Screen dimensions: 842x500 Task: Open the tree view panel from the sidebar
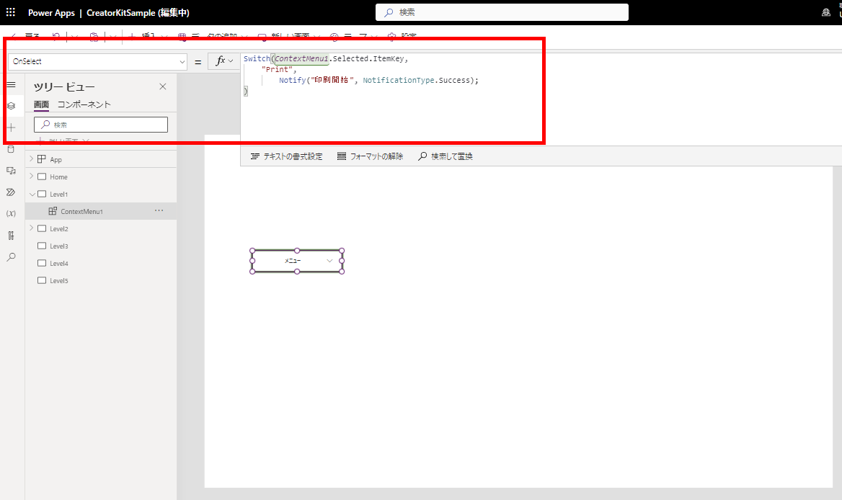[x=11, y=105]
